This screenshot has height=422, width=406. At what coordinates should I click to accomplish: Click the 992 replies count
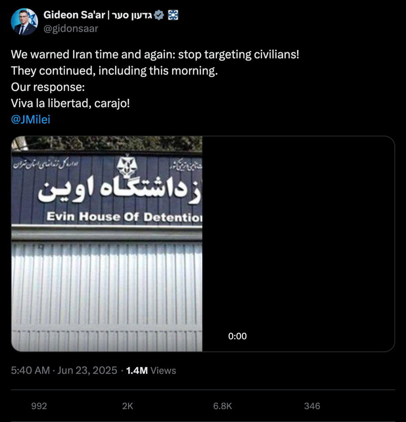(x=39, y=406)
